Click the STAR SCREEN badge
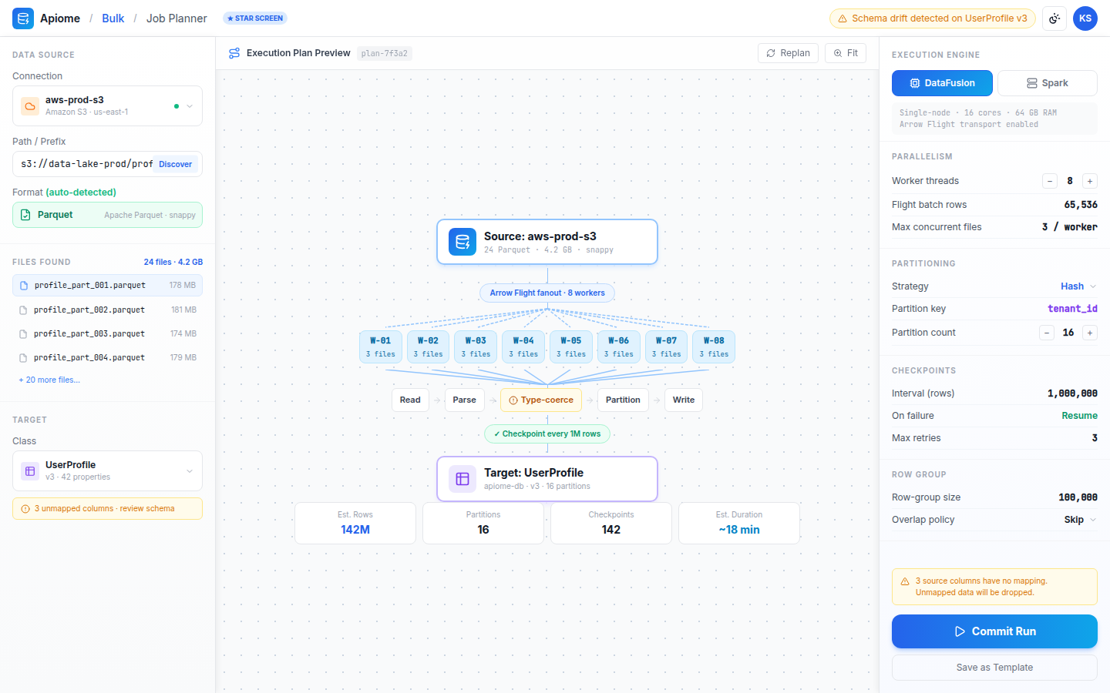 tap(255, 18)
